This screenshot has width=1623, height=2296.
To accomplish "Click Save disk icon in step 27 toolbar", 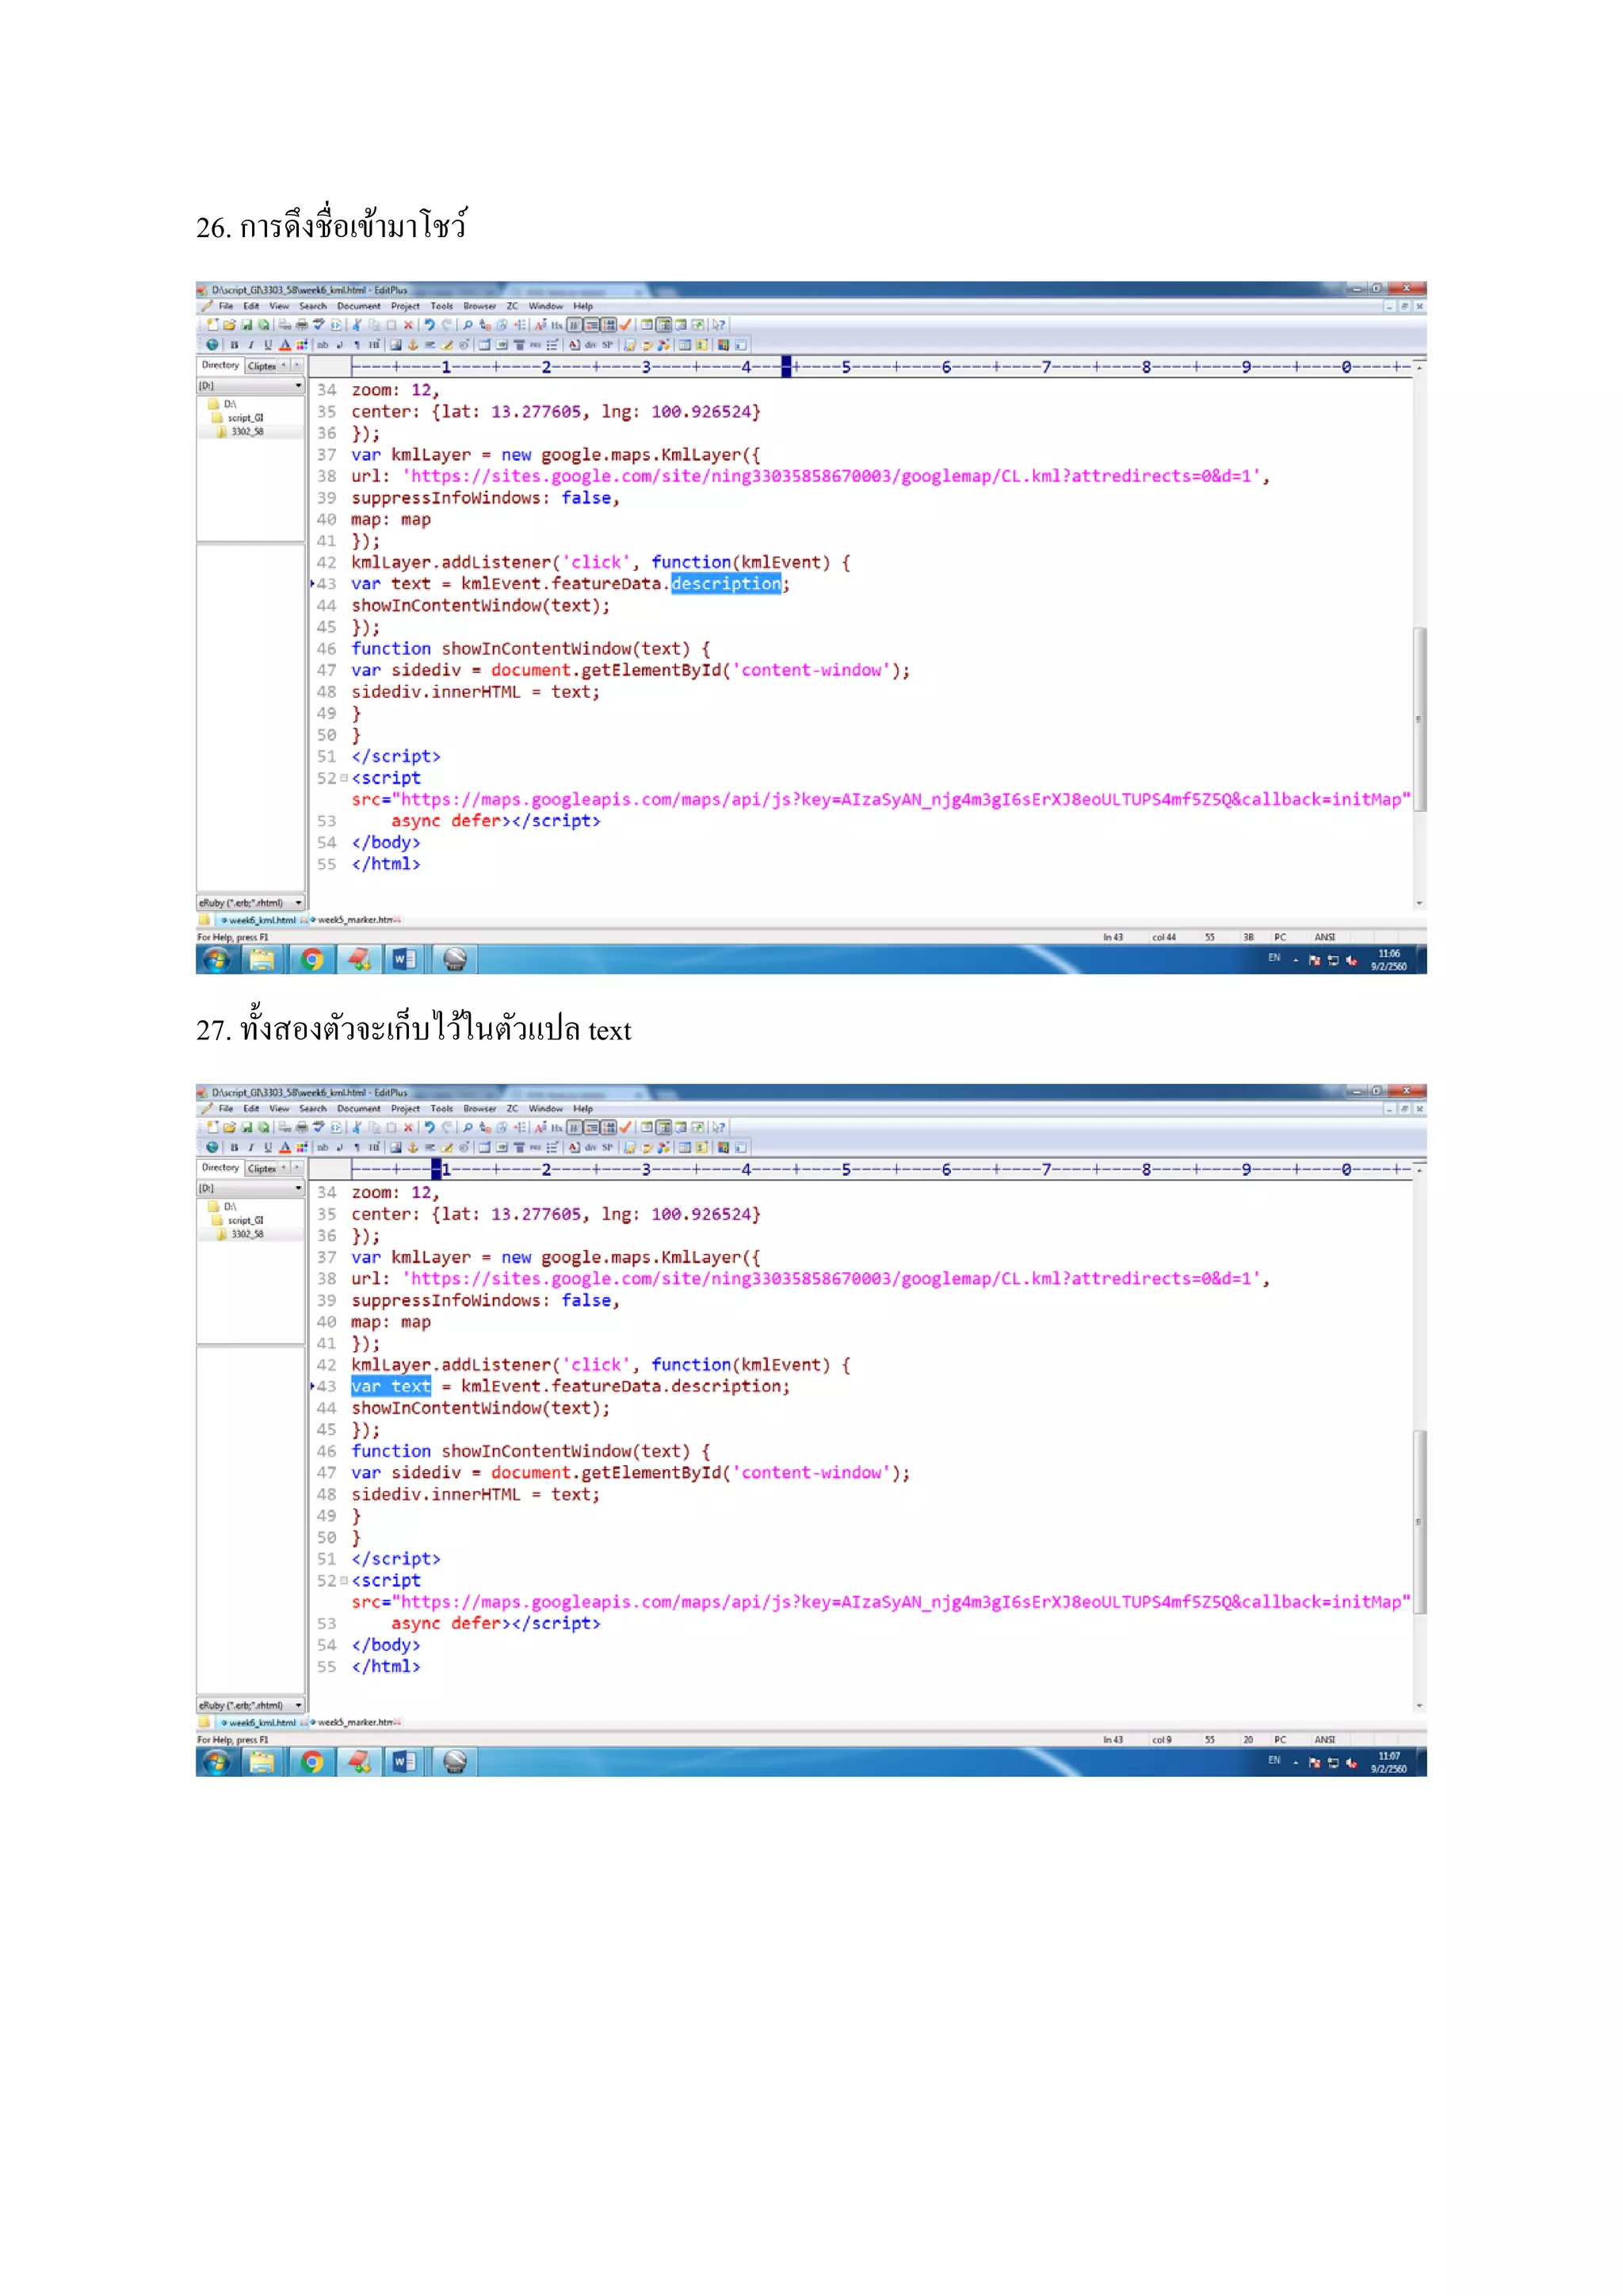I will click(246, 1127).
